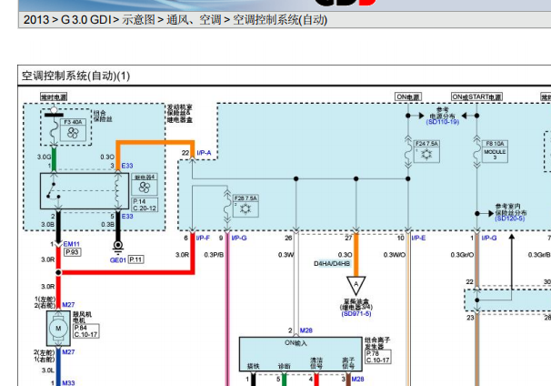
Task: Click the F3 40A blower fuse icon
Action: click(x=73, y=133)
